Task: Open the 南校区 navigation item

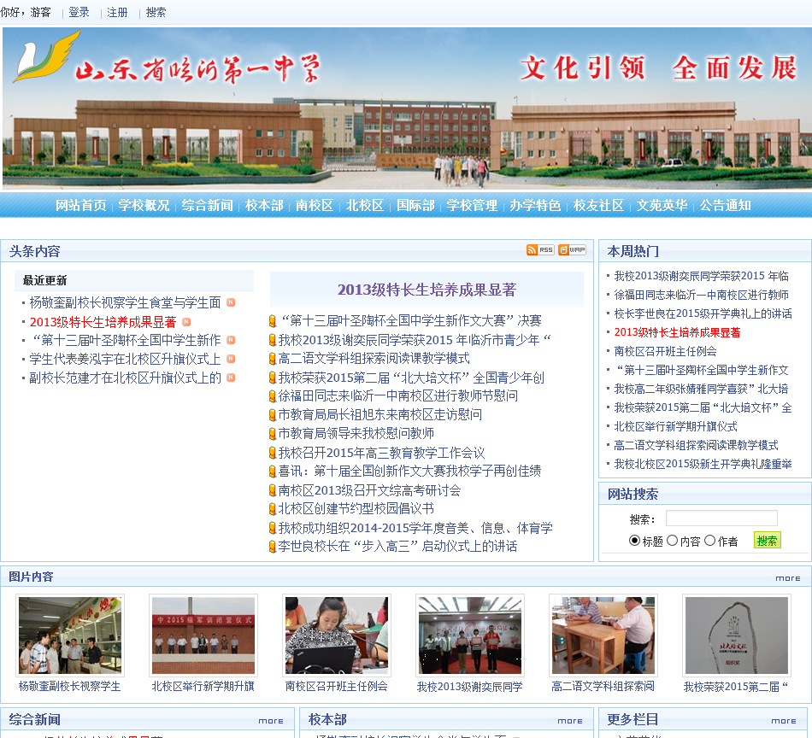Action: [x=315, y=206]
